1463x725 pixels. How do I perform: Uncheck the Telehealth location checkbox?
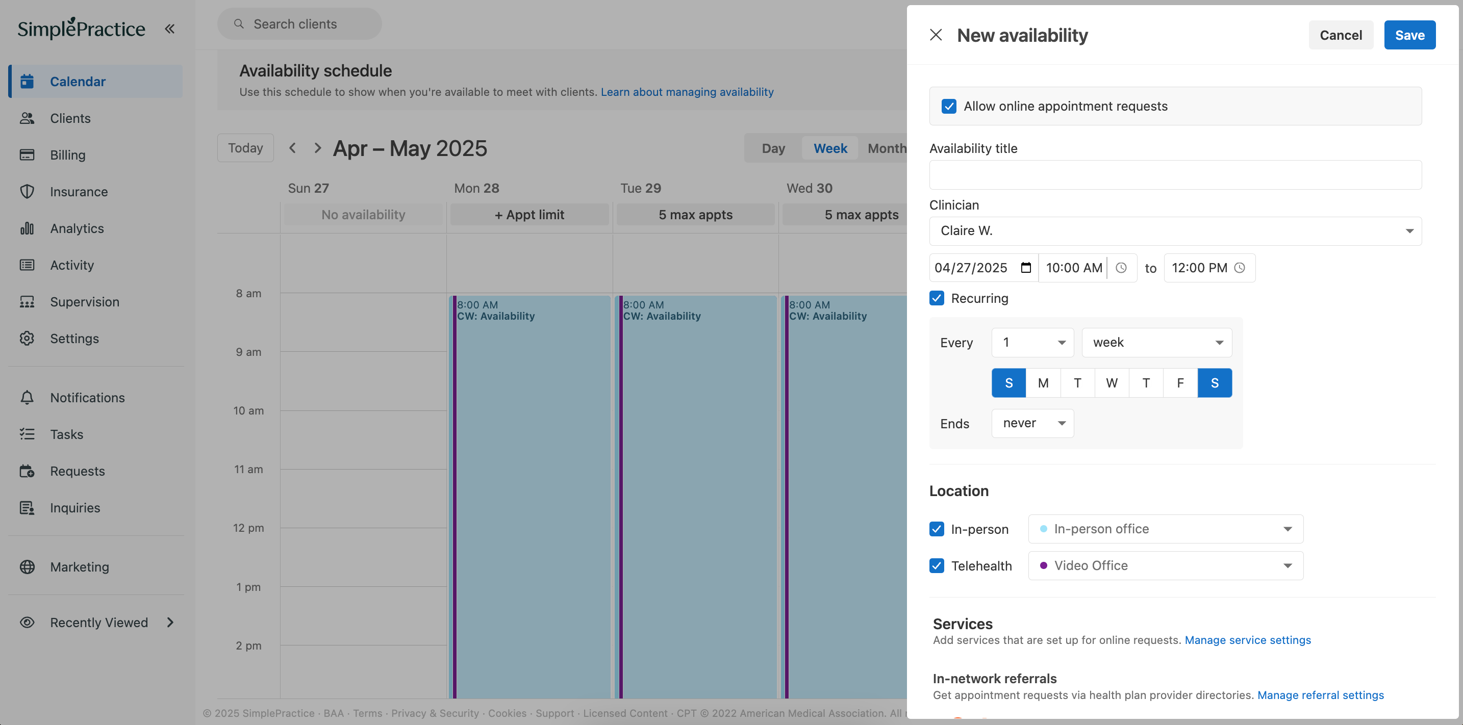click(937, 565)
